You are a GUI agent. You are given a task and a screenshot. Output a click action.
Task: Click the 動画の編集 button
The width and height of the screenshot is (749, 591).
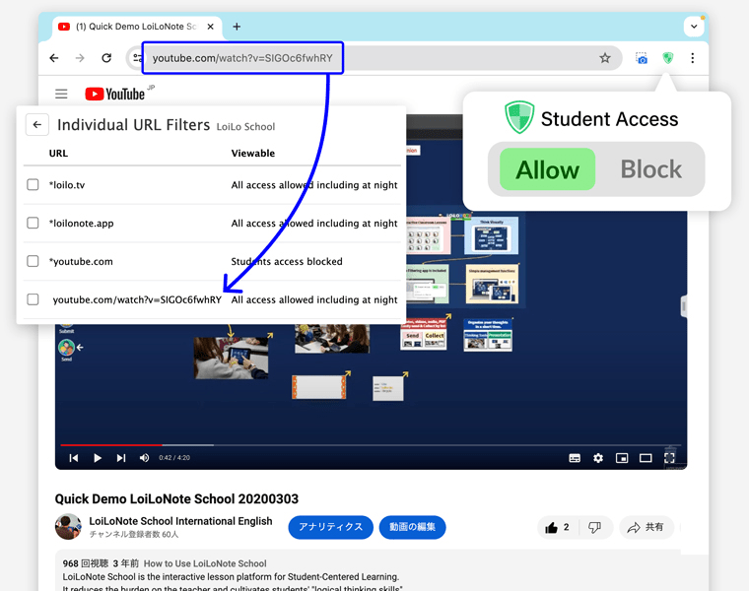[x=412, y=527]
